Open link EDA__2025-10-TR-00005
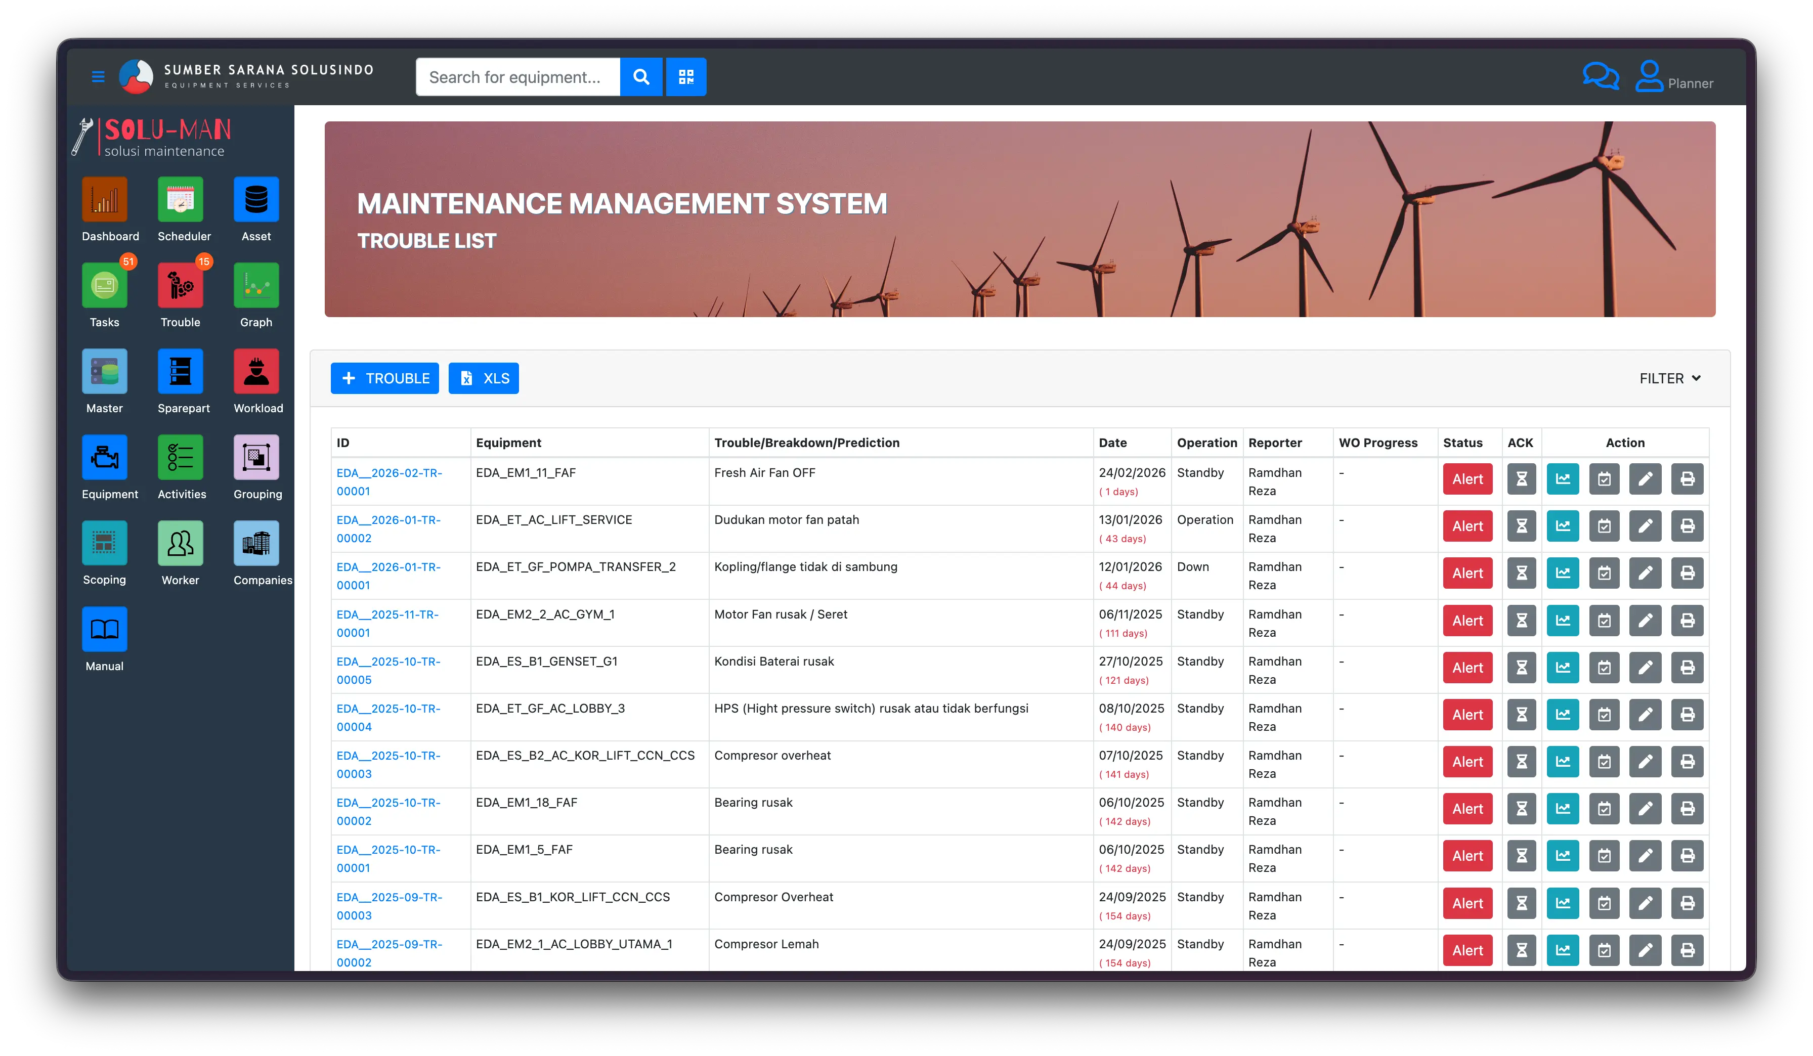 click(x=388, y=671)
